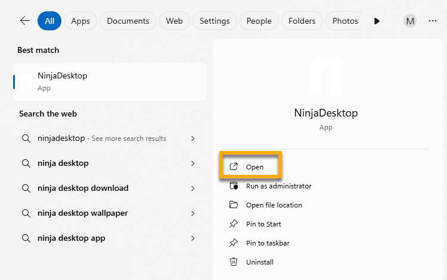Select the Documents filter tab

click(128, 21)
